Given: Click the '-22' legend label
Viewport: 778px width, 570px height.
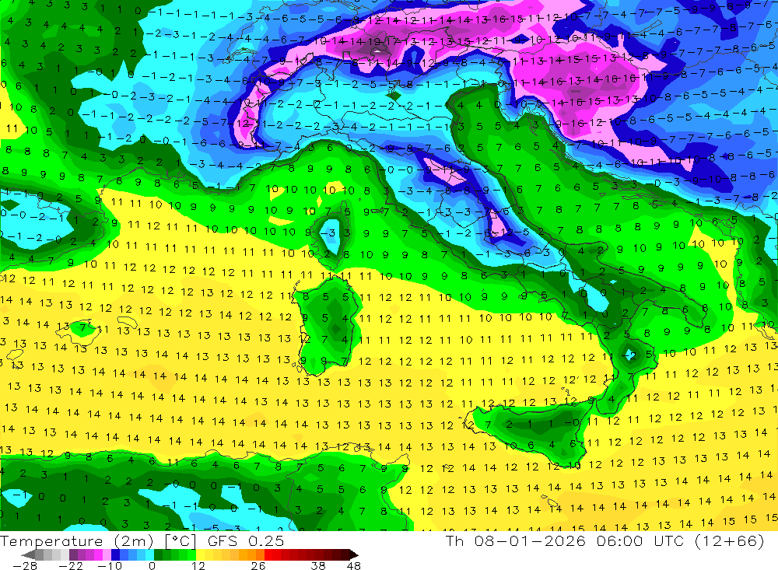Looking at the screenshot, I should [71, 566].
